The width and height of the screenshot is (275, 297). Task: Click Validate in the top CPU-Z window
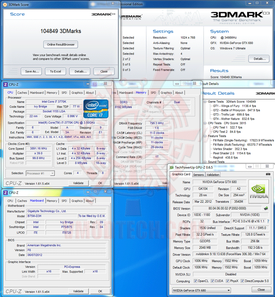point(78,183)
